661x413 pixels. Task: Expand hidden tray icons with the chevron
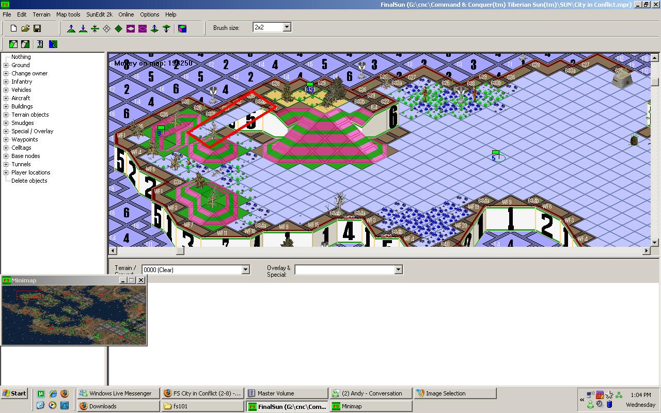click(583, 400)
